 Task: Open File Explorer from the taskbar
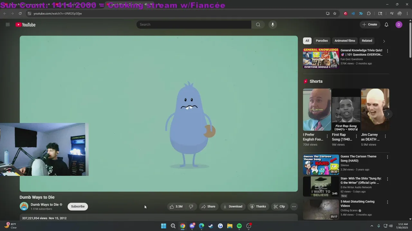(230, 226)
